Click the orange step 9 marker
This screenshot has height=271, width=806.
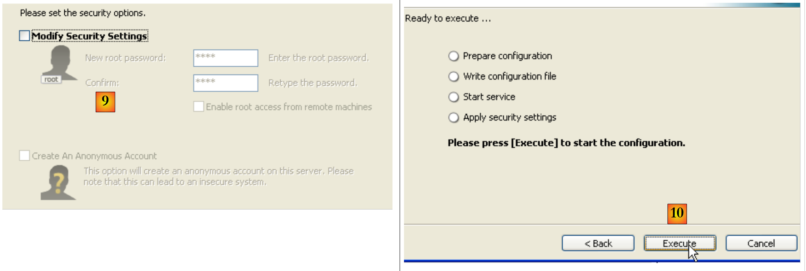click(105, 102)
